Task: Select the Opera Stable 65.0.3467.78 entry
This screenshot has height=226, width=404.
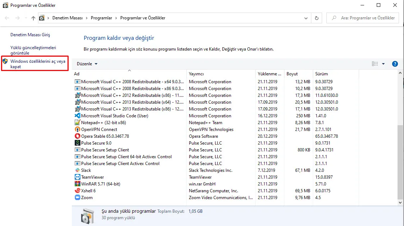Action: tap(105, 136)
